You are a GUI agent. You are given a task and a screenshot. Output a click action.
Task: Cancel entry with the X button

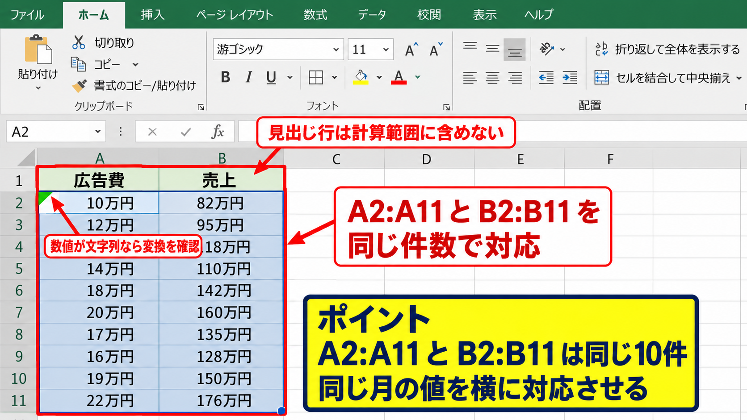pyautogui.click(x=152, y=132)
